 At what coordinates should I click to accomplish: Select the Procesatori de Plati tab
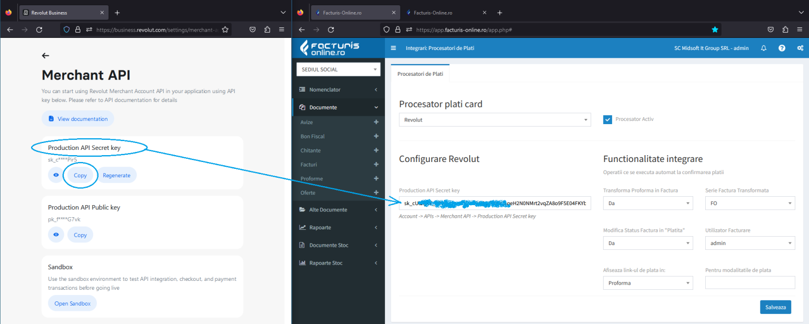pyautogui.click(x=420, y=74)
